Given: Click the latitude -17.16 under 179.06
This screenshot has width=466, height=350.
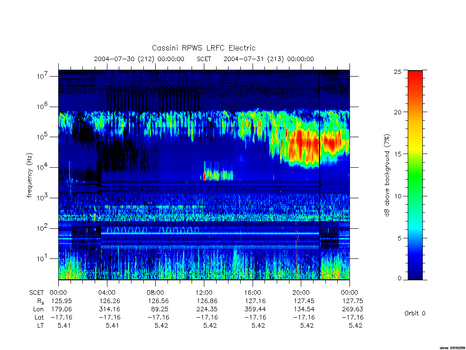Looking at the screenshot, I should [61, 317].
